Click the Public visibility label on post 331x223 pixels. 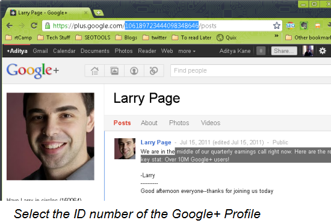click(x=280, y=142)
